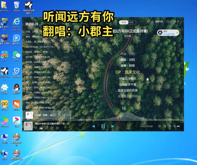Favorite the song with heart icon
Viewport: 197px width, 165px height.
(x=36, y=128)
